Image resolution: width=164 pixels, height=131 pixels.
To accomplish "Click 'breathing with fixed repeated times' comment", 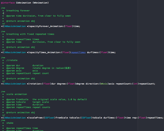I will (30, 34).
